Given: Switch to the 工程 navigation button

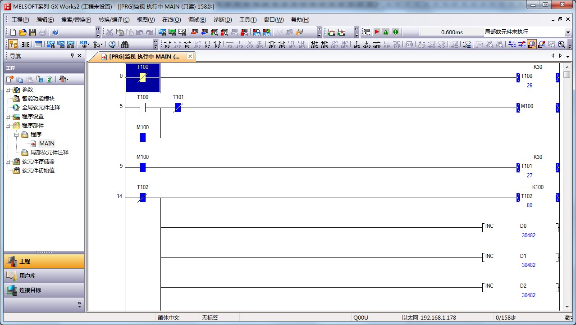Looking at the screenshot, I should (x=44, y=262).
